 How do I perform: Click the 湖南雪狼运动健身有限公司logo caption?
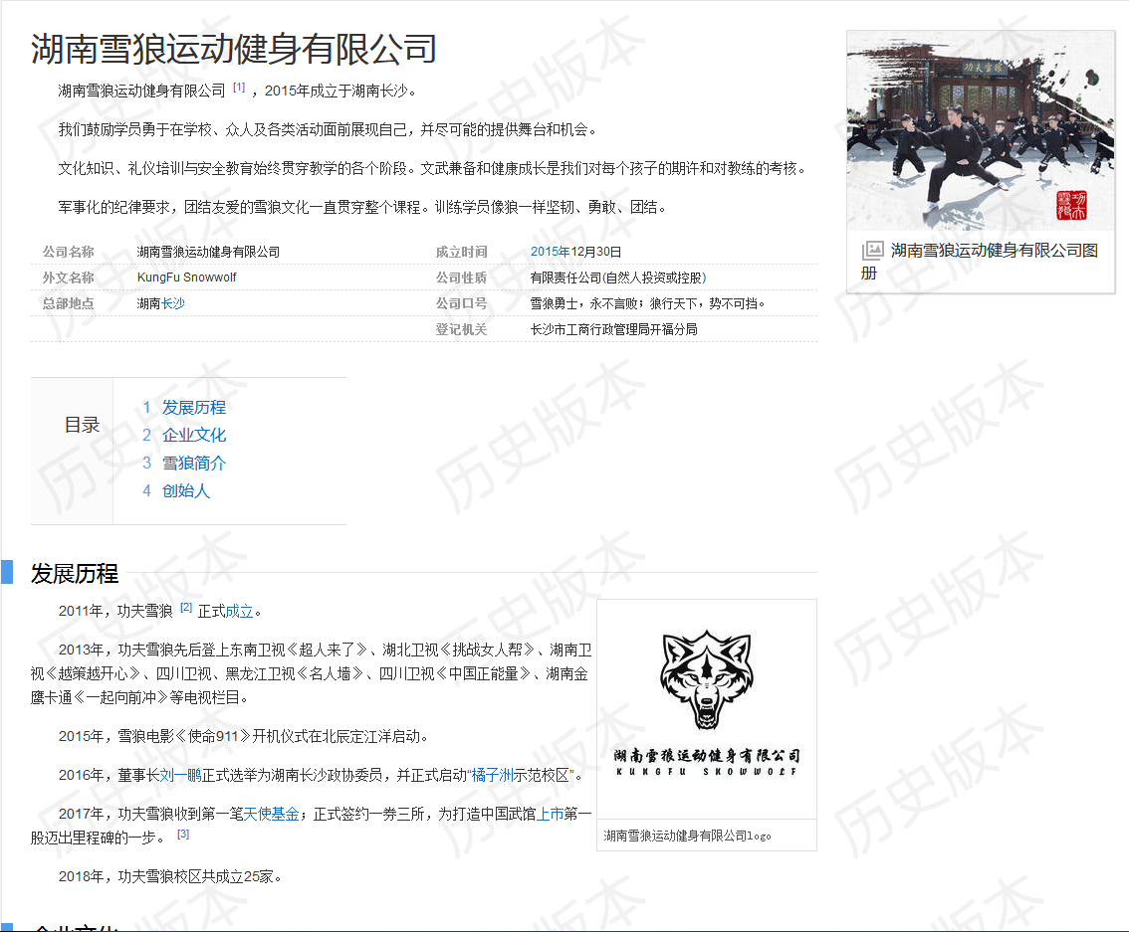tap(688, 836)
